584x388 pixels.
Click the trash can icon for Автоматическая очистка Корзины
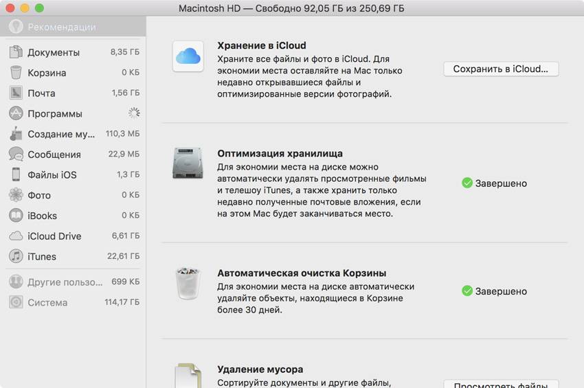point(188,284)
